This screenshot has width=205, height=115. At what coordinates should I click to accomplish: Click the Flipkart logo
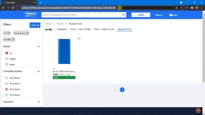tap(31, 14)
